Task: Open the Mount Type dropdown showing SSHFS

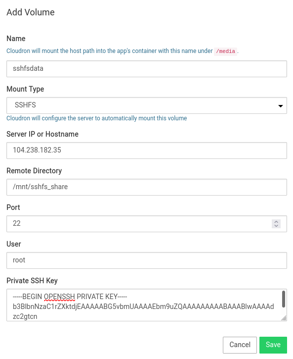Action: pos(147,105)
